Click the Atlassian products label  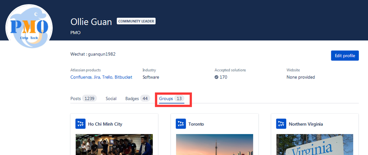click(86, 70)
